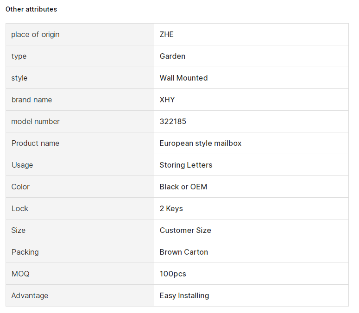Select the 'brand name' label cell
This screenshot has width=359, height=313.
(80, 100)
